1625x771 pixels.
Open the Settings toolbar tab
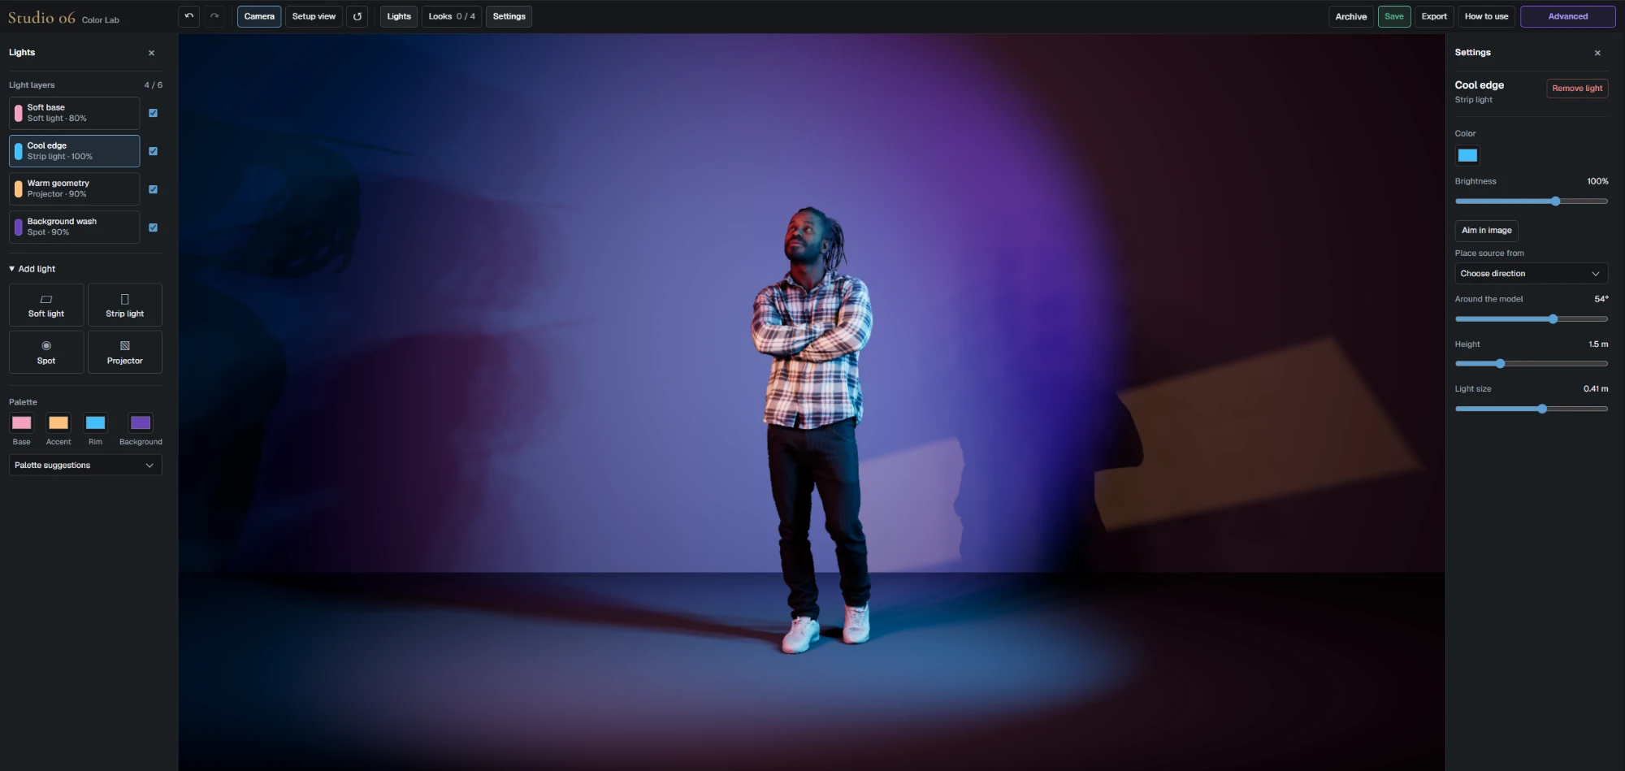pyautogui.click(x=509, y=16)
